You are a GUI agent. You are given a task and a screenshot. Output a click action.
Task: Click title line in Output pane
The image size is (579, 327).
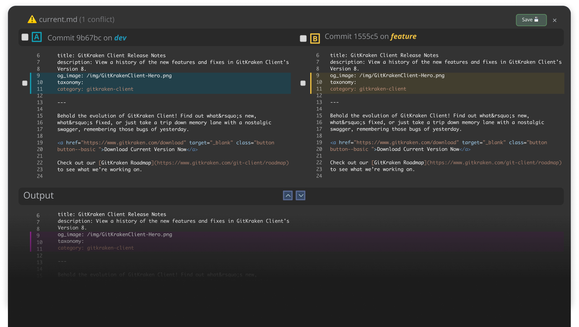112,214
